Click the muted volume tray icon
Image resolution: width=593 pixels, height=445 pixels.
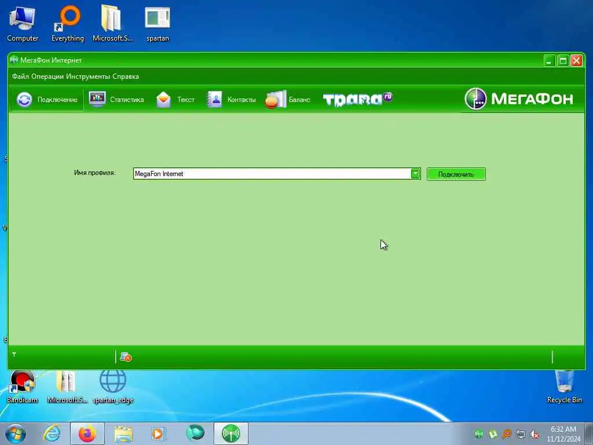535,435
